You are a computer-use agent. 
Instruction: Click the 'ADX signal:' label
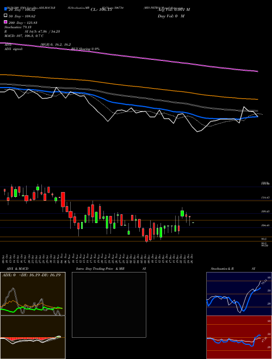pyautogui.click(x=14, y=49)
